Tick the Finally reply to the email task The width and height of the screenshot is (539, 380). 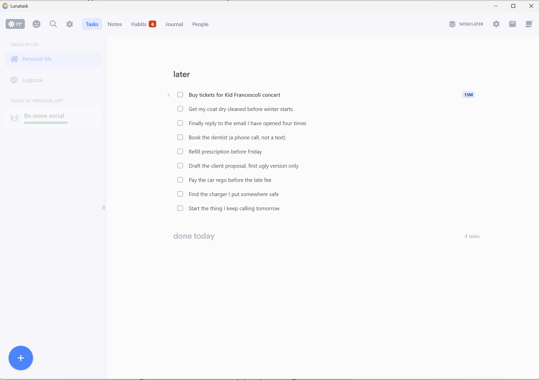180,123
